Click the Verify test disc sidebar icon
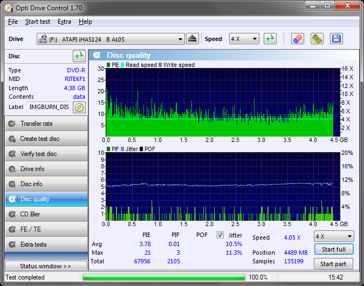364x286 pixels. [12, 154]
